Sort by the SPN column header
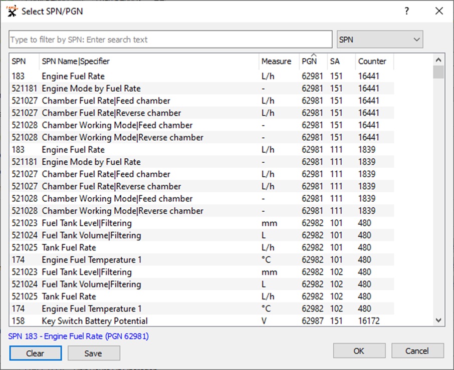Viewport: 454px width, 370px height. click(x=25, y=61)
